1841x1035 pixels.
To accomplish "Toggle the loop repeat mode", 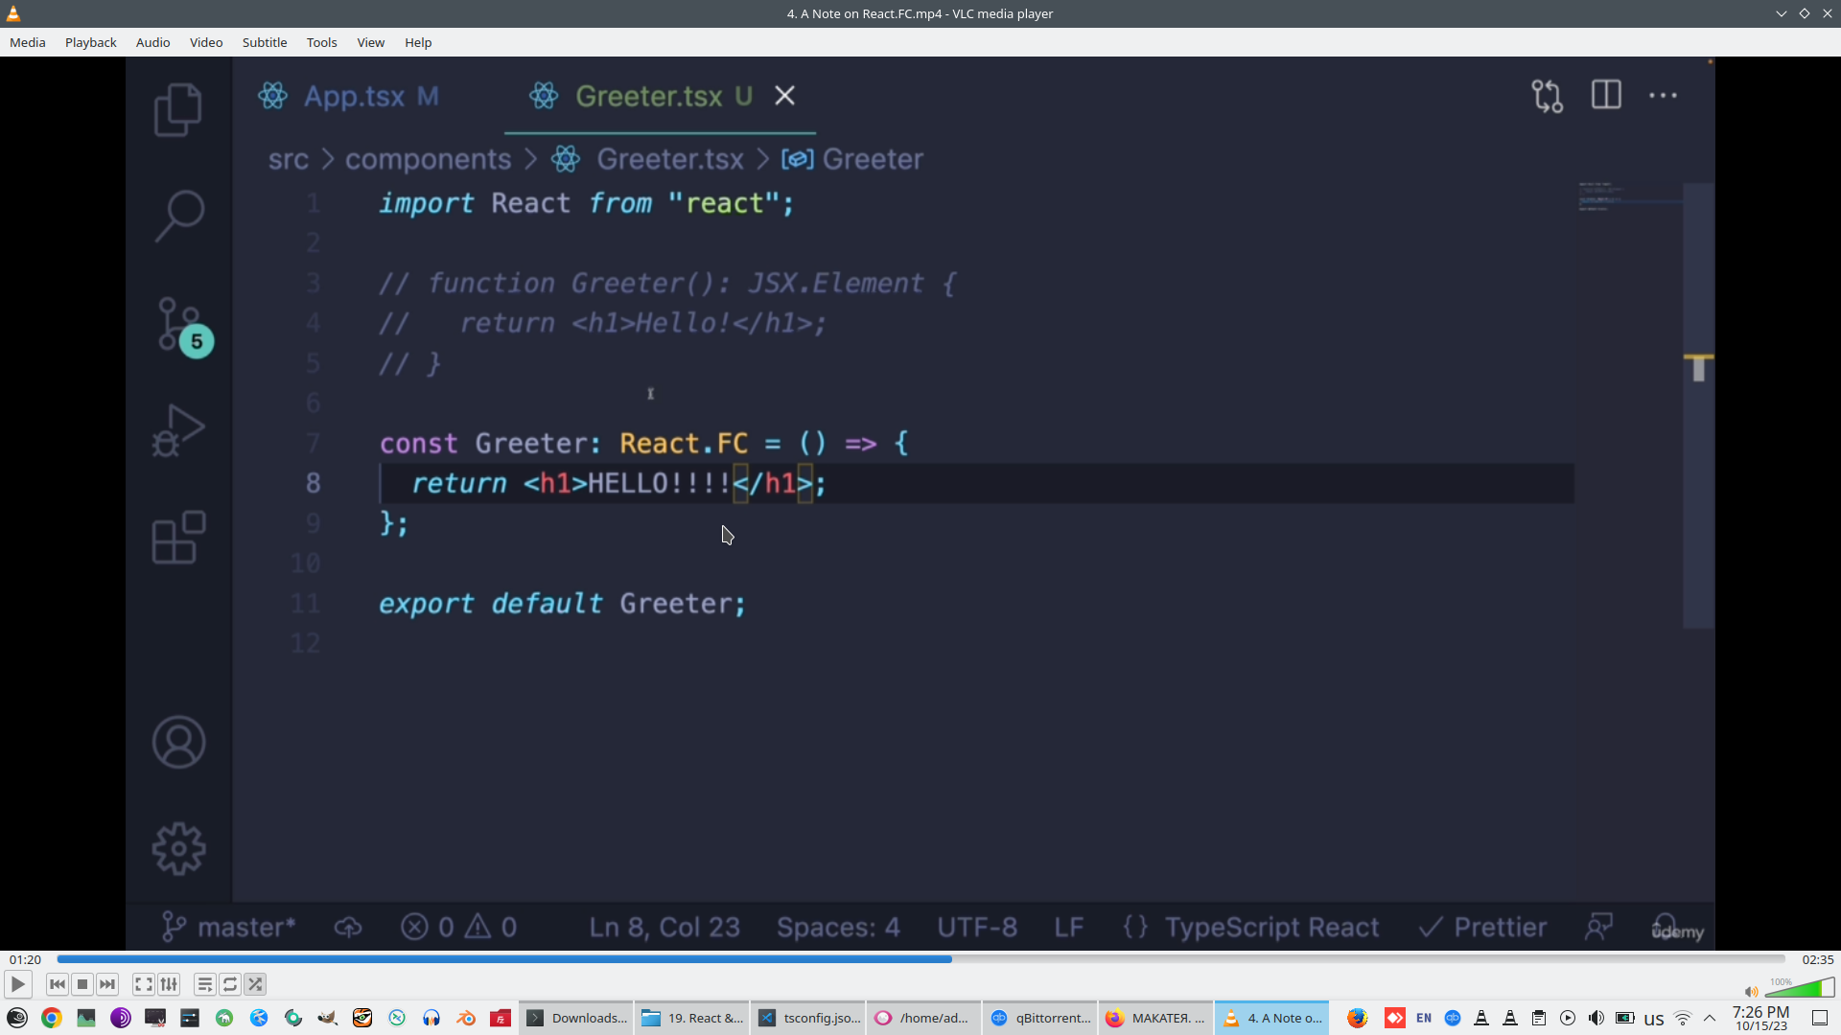I will (230, 984).
